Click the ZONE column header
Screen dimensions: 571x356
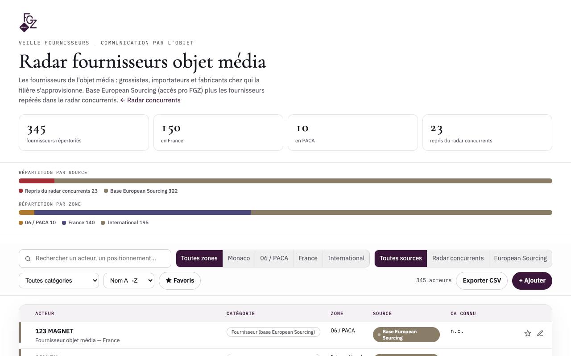[337, 314]
